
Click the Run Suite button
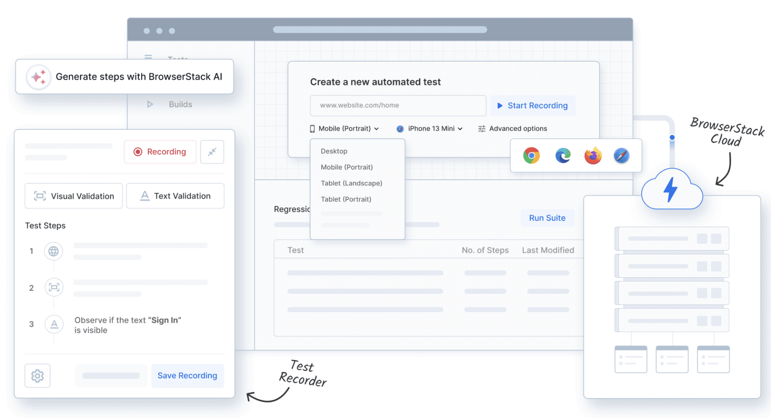pyautogui.click(x=547, y=218)
